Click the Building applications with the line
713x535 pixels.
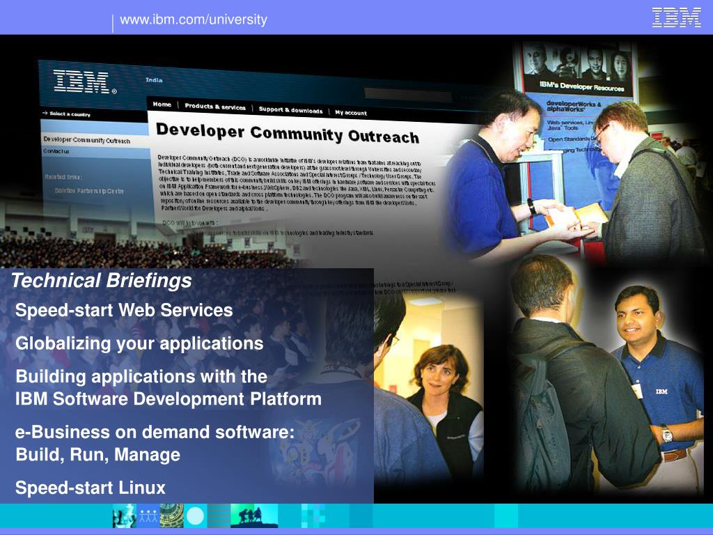pyautogui.click(x=141, y=377)
